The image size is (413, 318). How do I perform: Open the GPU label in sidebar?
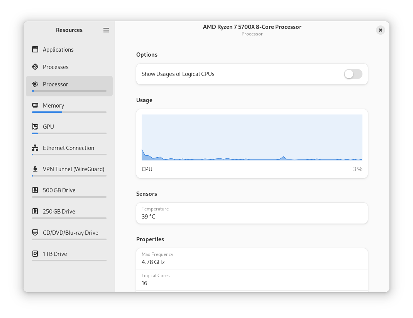[49, 127]
